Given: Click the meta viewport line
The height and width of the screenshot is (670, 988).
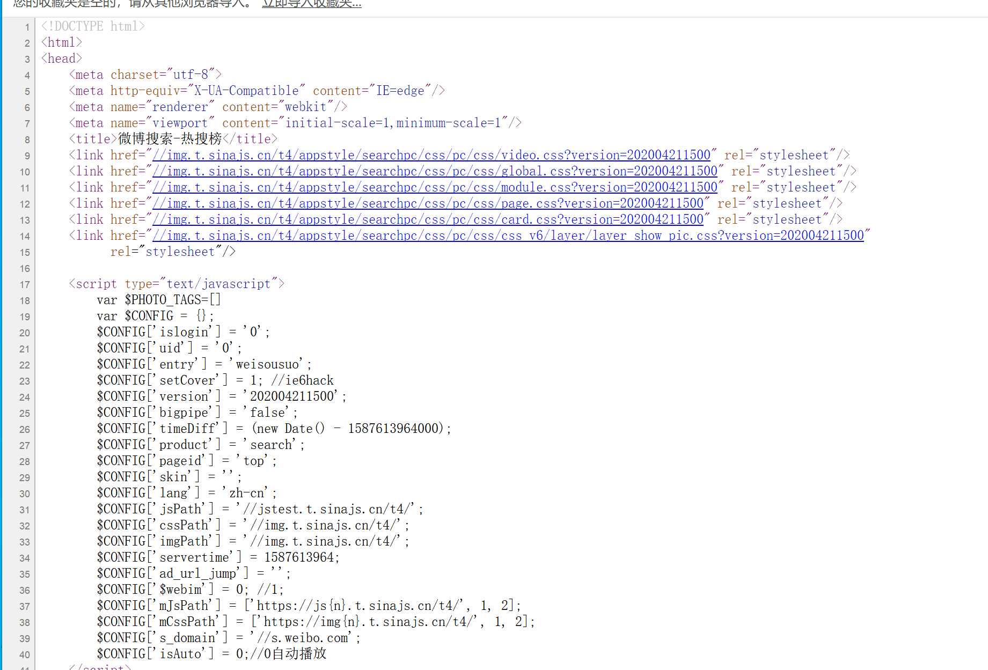Looking at the screenshot, I should 295,123.
